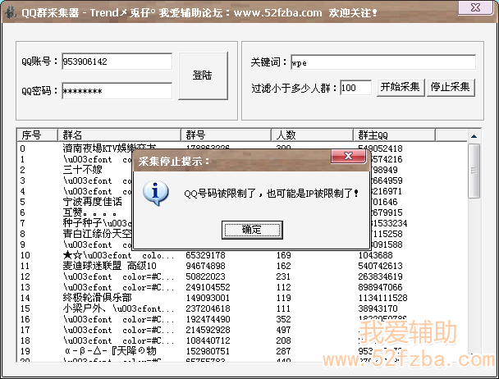Click the vertical scrollbar thumb of the list
This screenshot has width=499, height=379.
[x=474, y=171]
